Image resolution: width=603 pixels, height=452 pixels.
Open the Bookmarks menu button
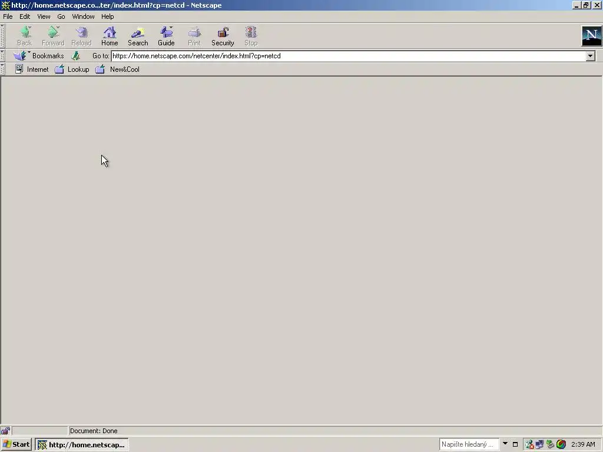(x=38, y=56)
